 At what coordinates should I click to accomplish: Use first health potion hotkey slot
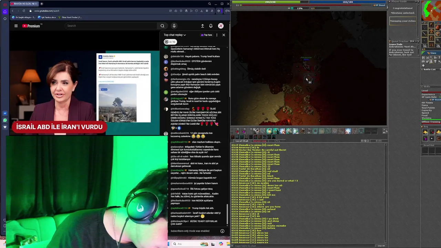pos(237,131)
